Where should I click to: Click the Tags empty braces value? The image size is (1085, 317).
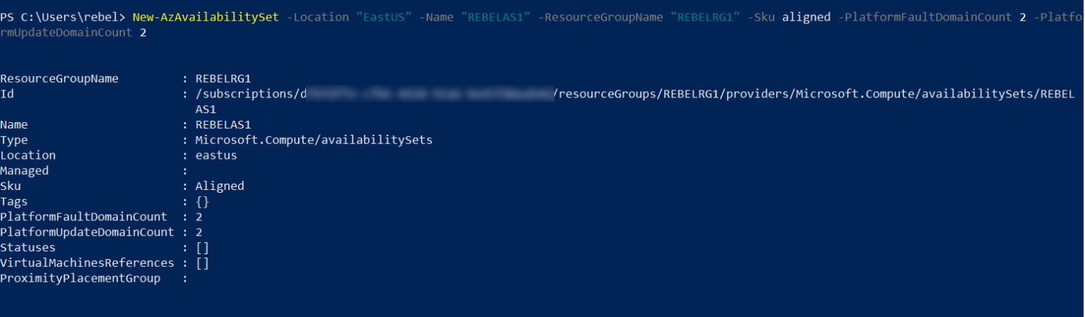click(202, 202)
